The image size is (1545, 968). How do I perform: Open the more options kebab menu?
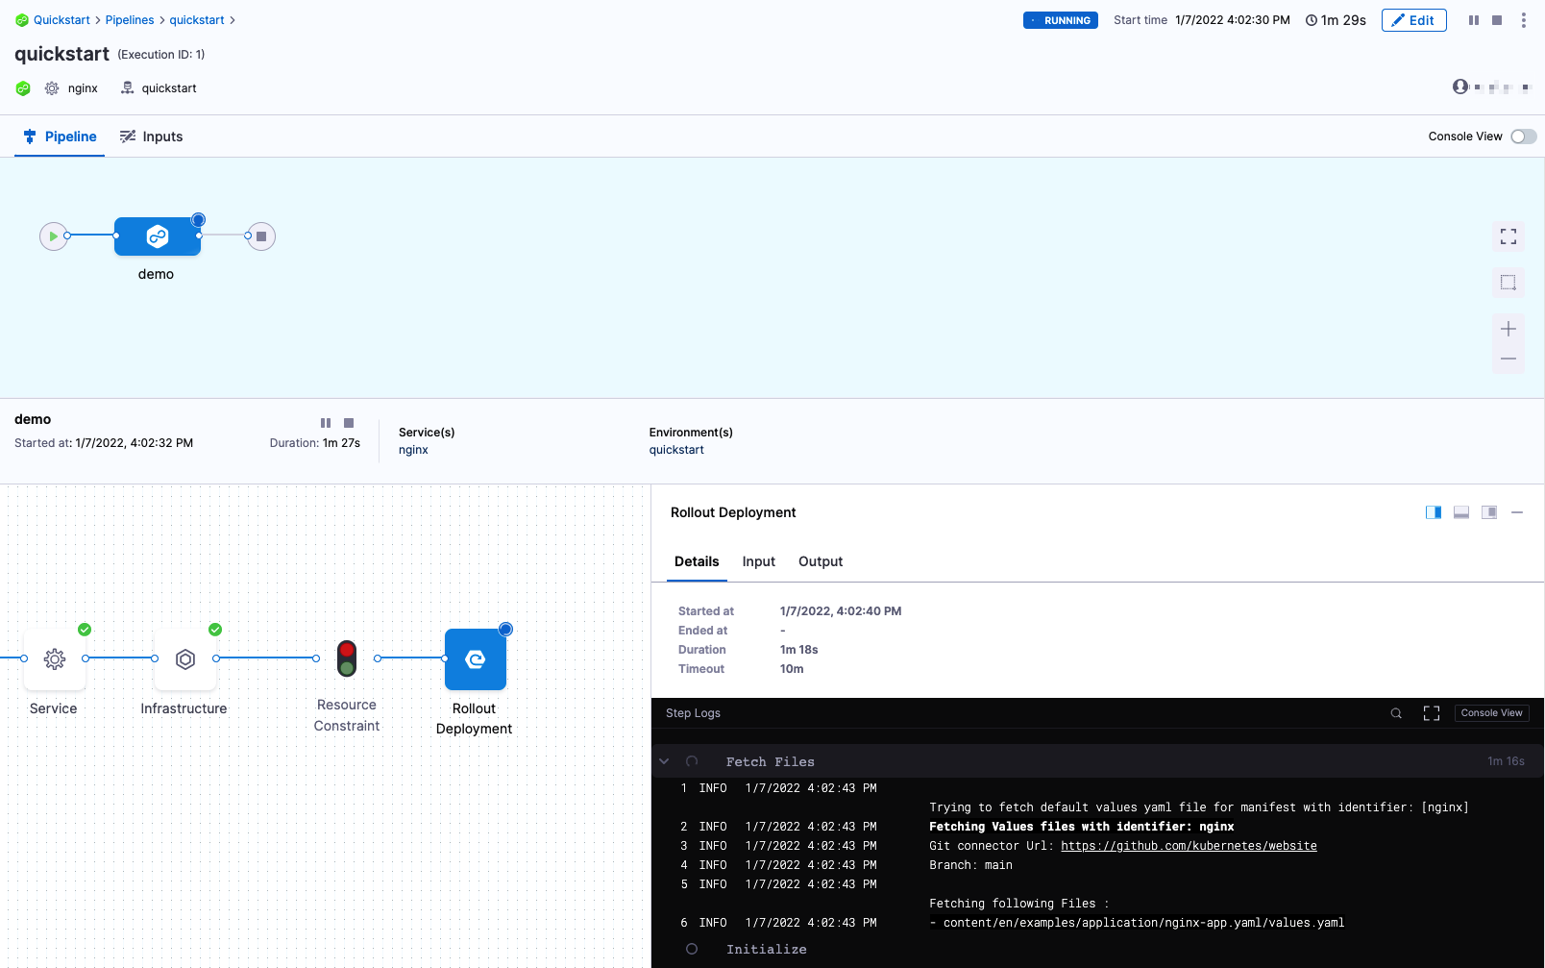[1523, 20]
